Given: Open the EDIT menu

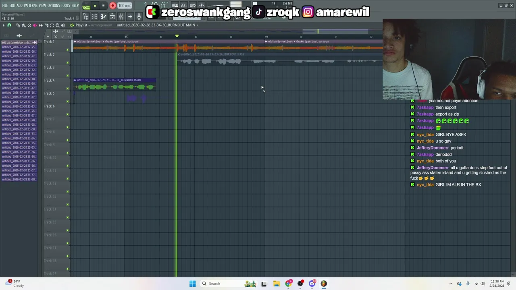Looking at the screenshot, I should (x=12, y=6).
